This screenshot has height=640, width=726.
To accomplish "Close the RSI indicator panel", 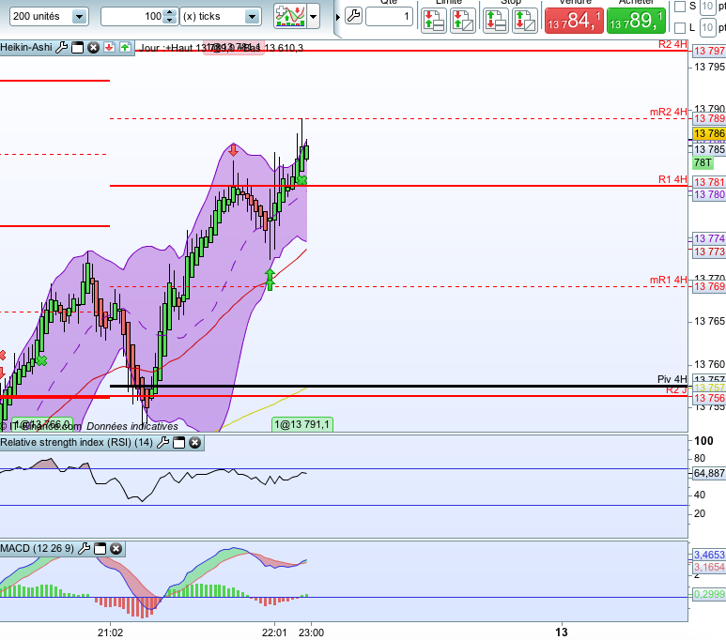I will click(195, 442).
